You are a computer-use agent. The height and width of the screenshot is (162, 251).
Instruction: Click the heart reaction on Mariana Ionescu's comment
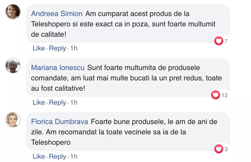pos(216,95)
